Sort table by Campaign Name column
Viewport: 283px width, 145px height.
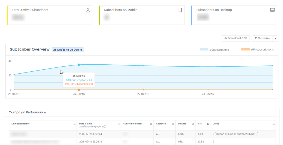click(x=75, y=124)
